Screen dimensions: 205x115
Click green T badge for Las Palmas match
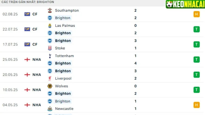[x=197, y=29]
